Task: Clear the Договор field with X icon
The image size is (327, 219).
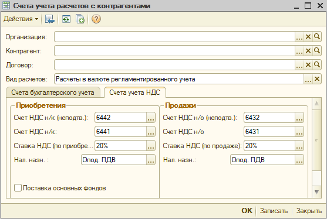Action: click(308, 65)
